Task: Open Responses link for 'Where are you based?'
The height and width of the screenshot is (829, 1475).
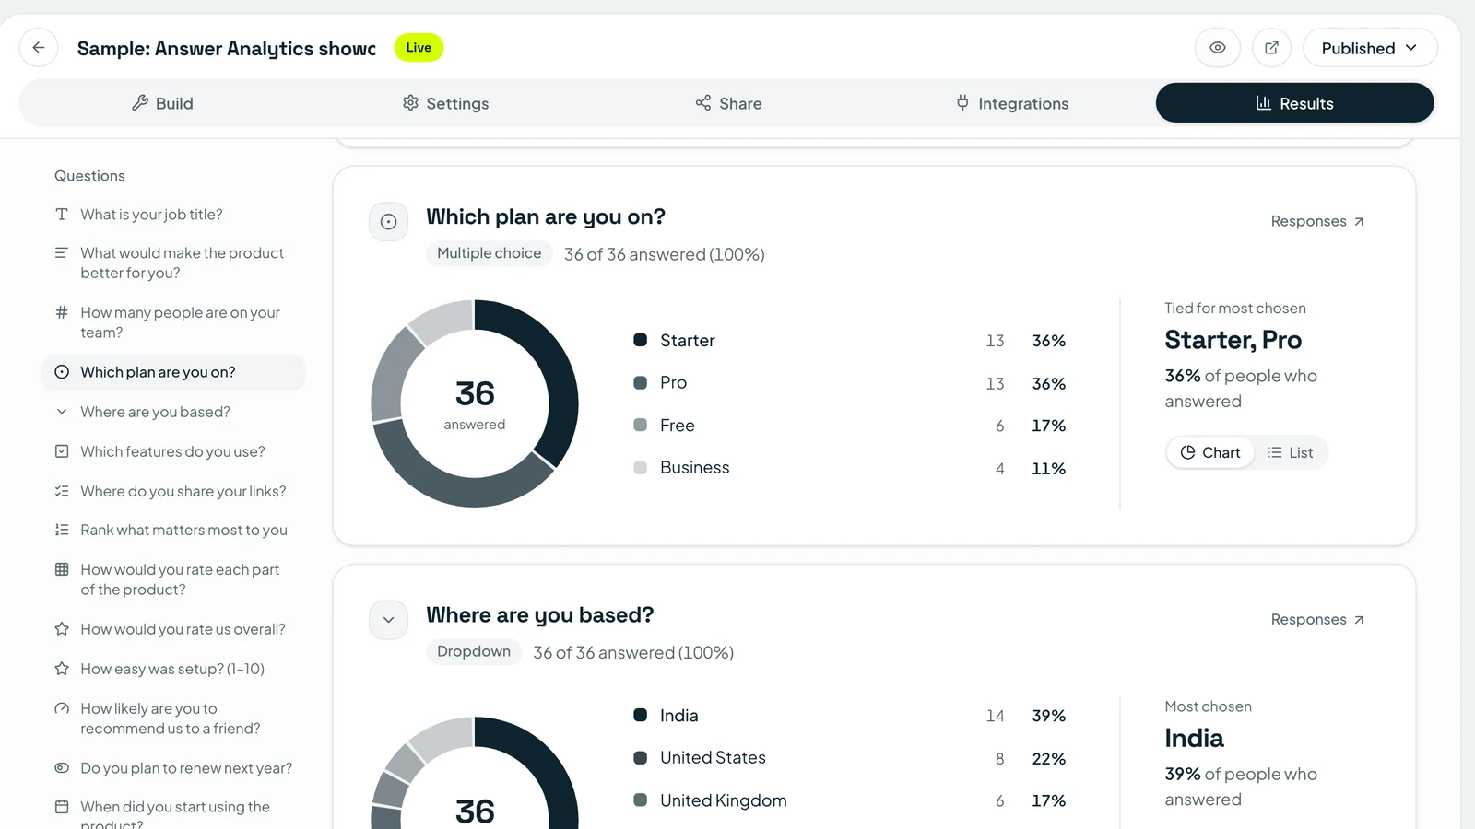Action: [1317, 620]
